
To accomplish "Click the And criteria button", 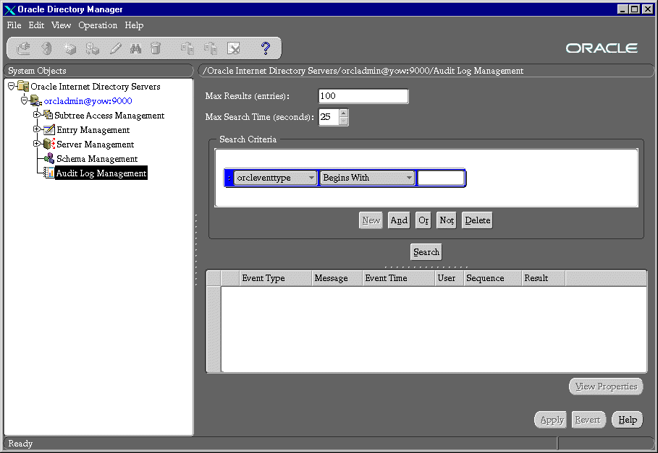I will tap(398, 220).
